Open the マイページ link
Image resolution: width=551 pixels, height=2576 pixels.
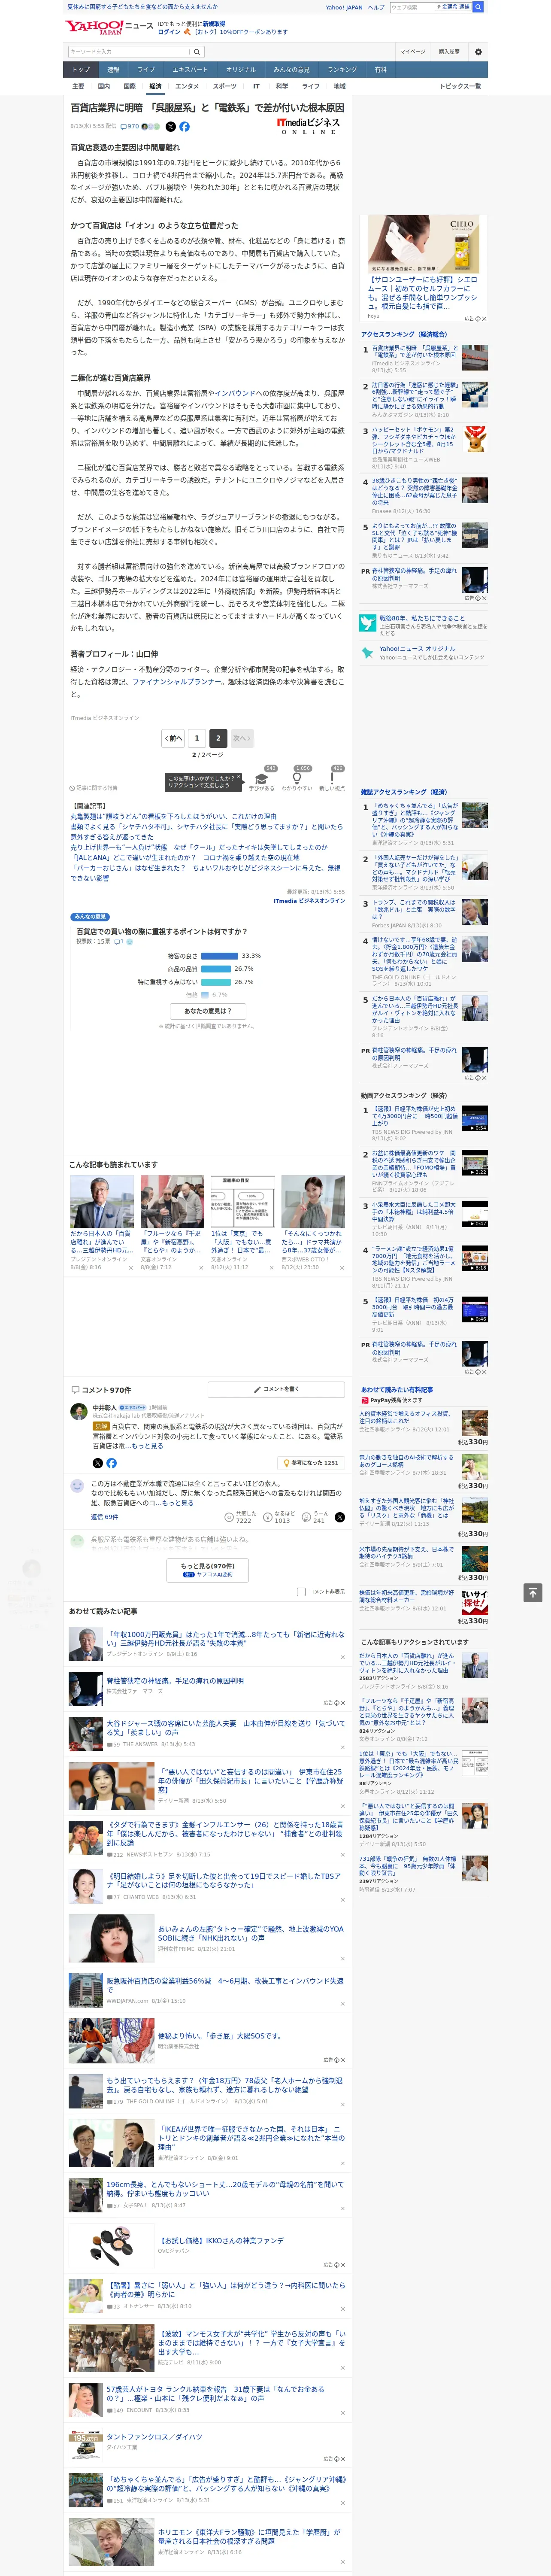click(413, 52)
